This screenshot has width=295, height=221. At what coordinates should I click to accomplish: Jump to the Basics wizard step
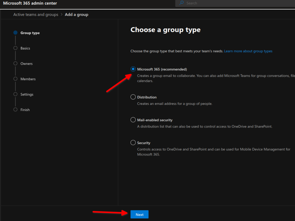[22, 48]
